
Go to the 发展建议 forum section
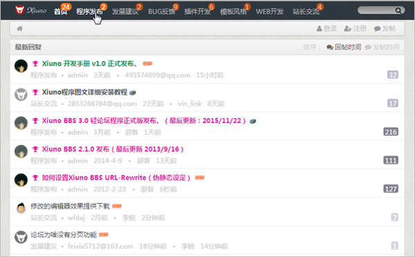pyautogui.click(x=125, y=12)
